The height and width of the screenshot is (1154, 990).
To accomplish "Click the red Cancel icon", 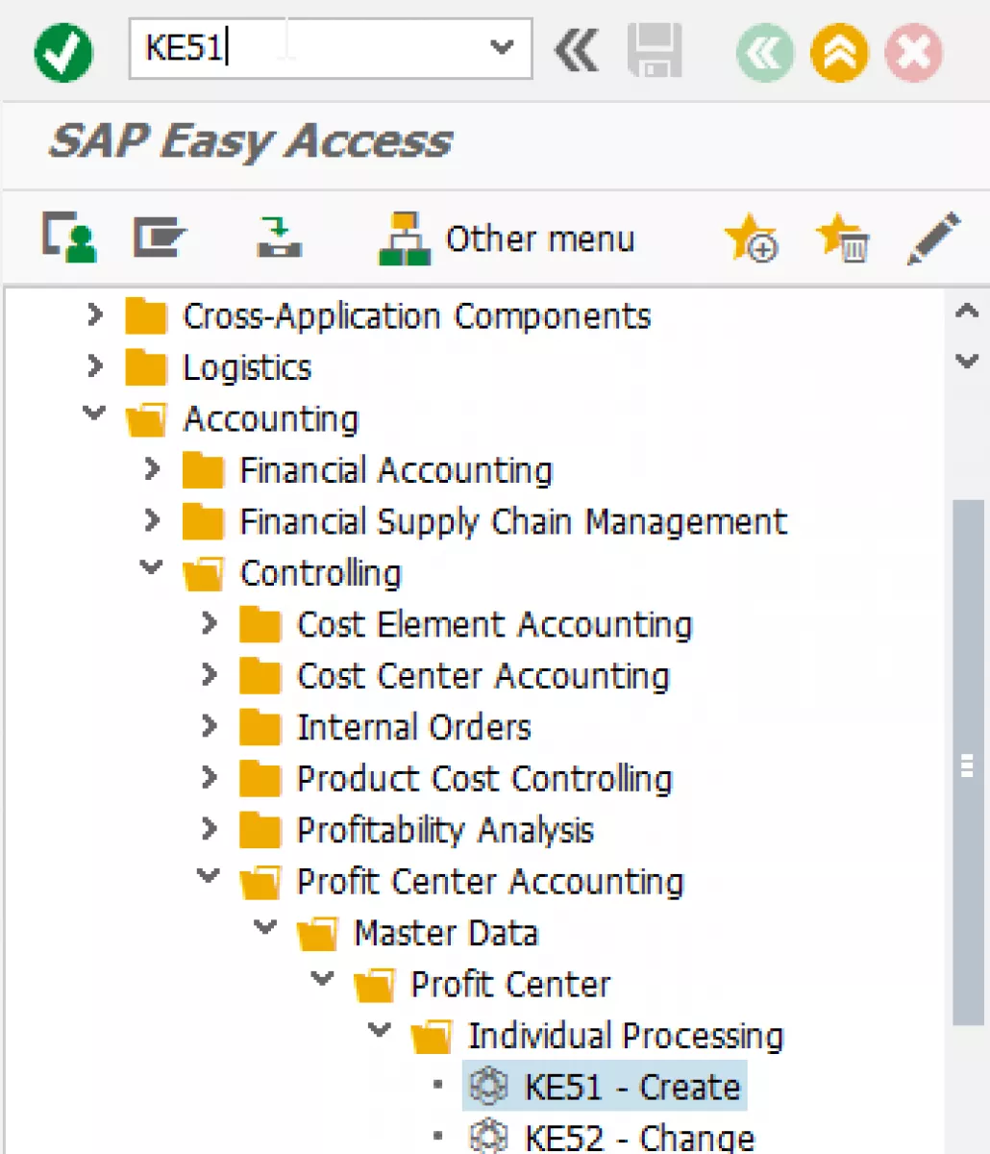I will click(x=913, y=52).
